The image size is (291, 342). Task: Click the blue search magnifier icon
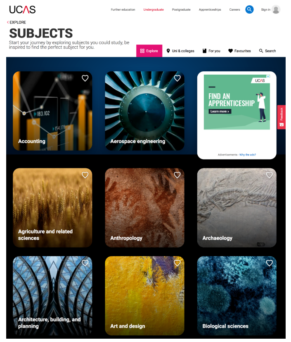(249, 9)
